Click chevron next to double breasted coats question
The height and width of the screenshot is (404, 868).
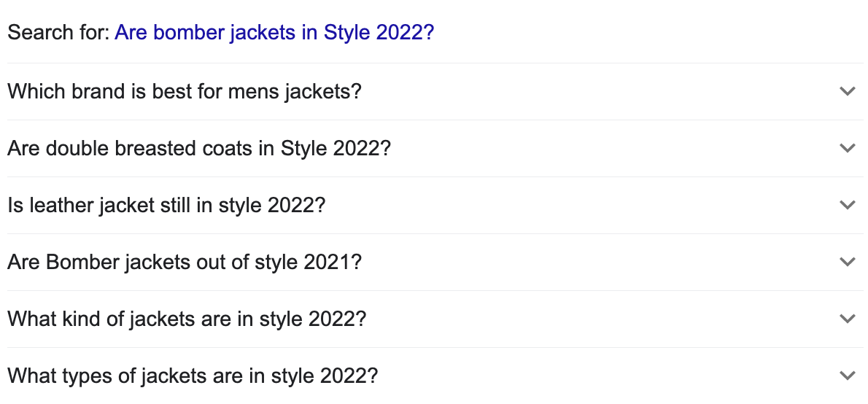[847, 148]
